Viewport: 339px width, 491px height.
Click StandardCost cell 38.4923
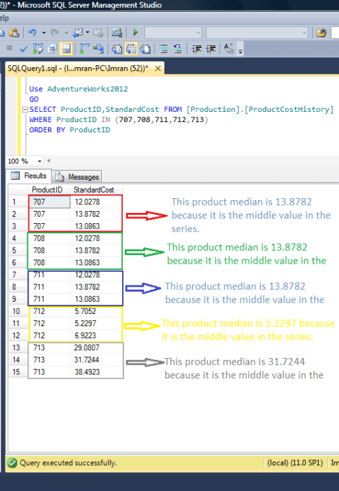[96, 372]
